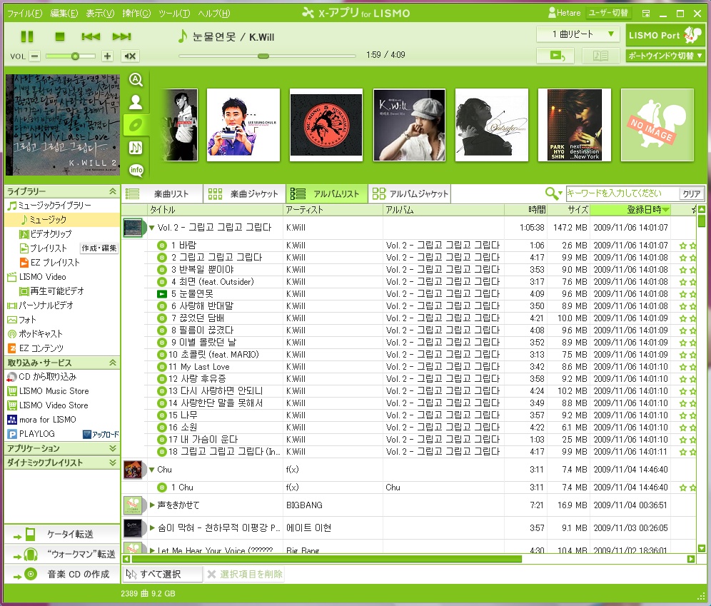Open the 1曲リピート repeat mode dropdown
The width and height of the screenshot is (711, 606).
pyautogui.click(x=578, y=34)
